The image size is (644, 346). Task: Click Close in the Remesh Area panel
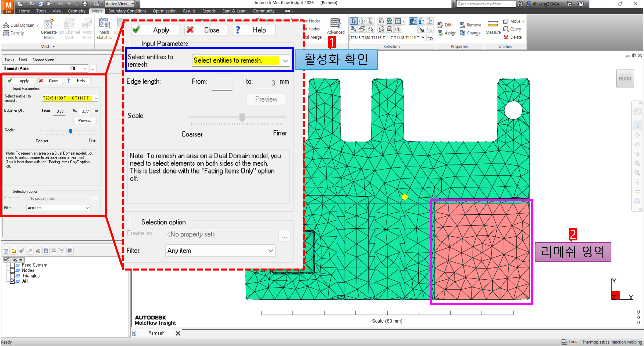point(50,81)
